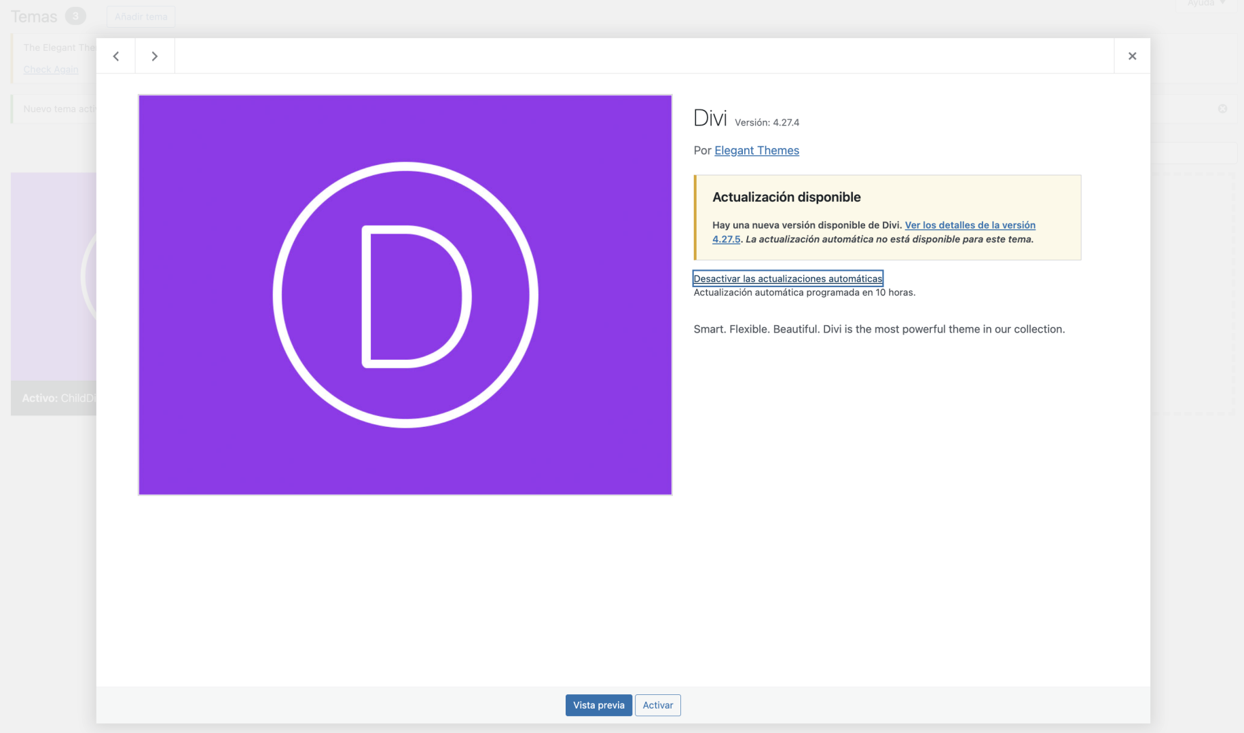Click the Divi theme description text
Image resolution: width=1244 pixels, height=733 pixels.
pos(879,329)
